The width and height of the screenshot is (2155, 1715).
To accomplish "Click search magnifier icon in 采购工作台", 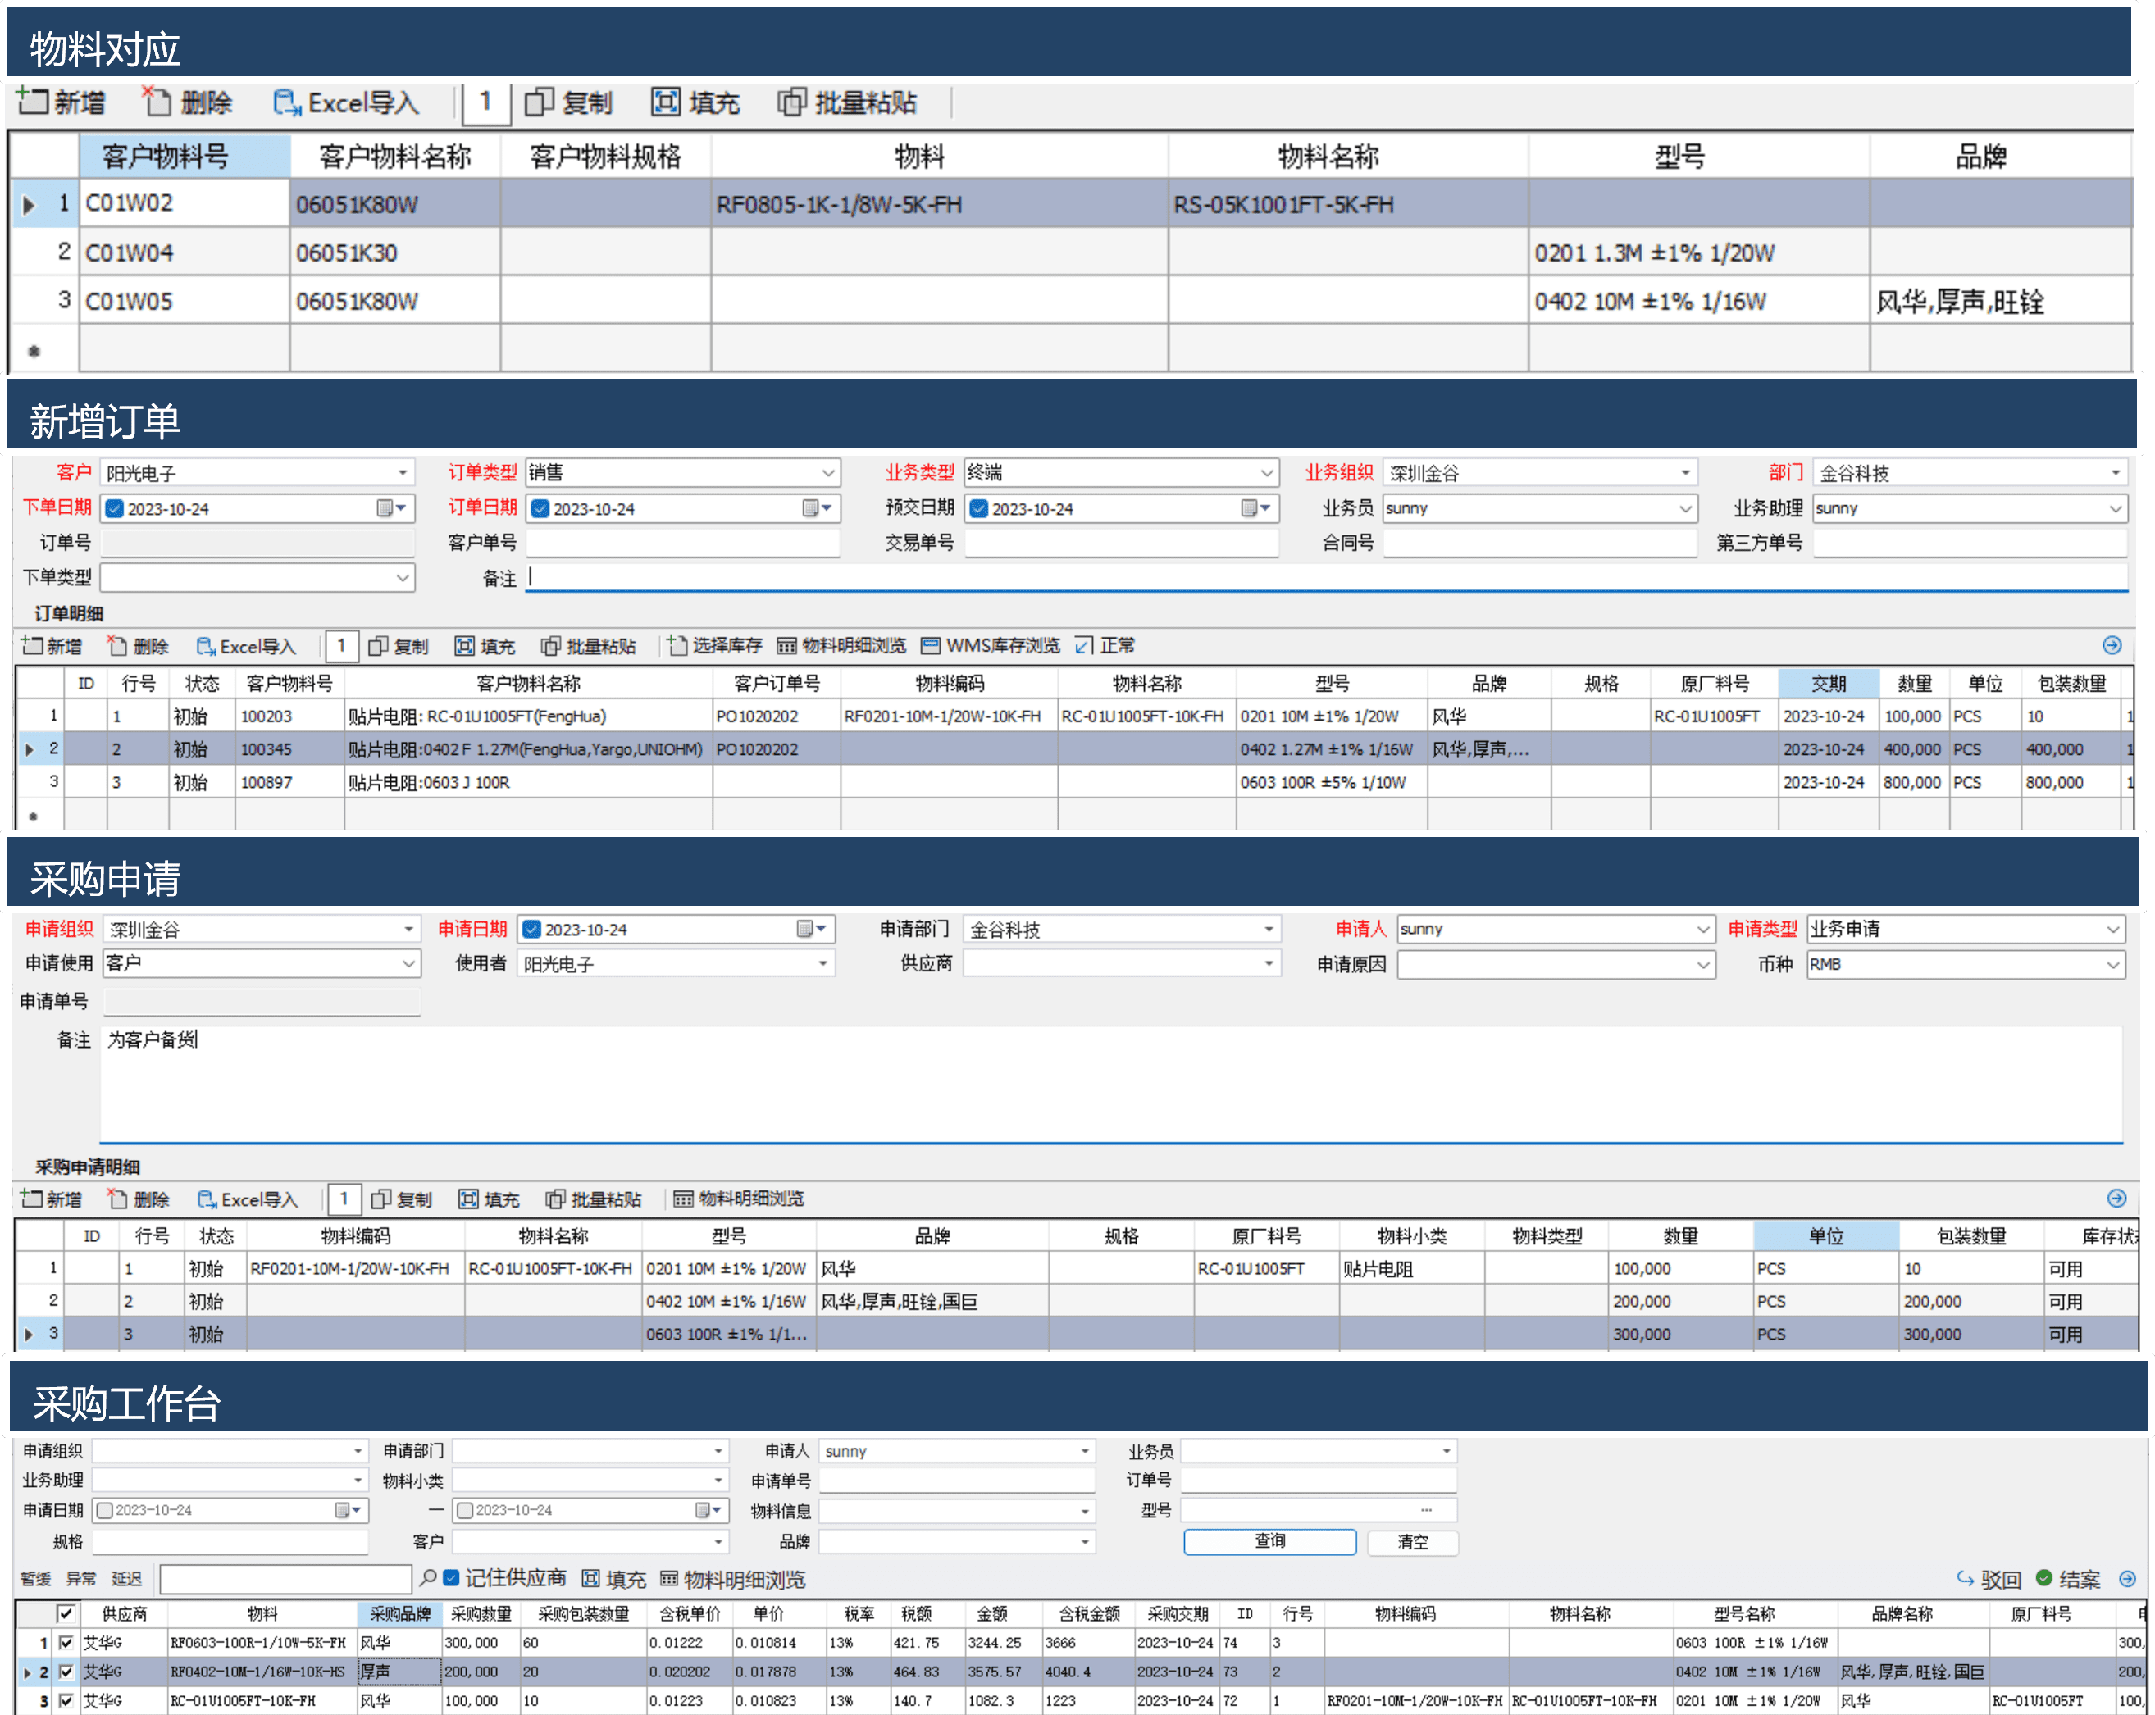I will click(428, 1578).
